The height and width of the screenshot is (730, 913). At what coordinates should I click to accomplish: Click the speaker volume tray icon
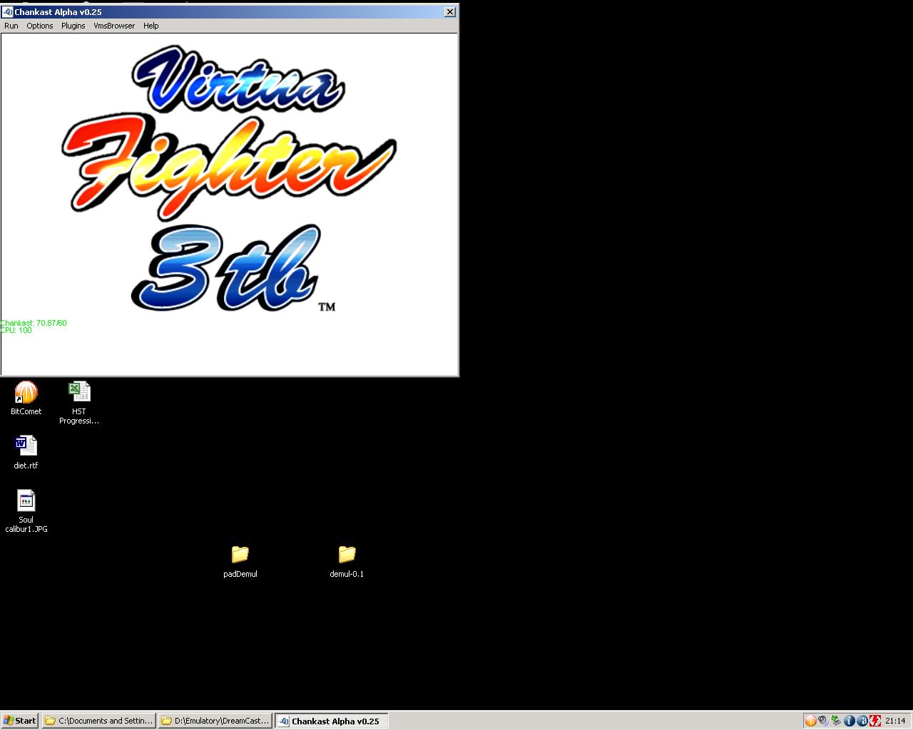[823, 721]
